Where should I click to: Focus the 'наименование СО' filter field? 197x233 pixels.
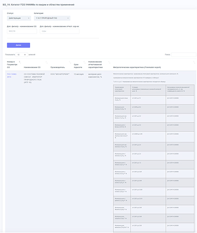pyautogui.click(x=22, y=31)
